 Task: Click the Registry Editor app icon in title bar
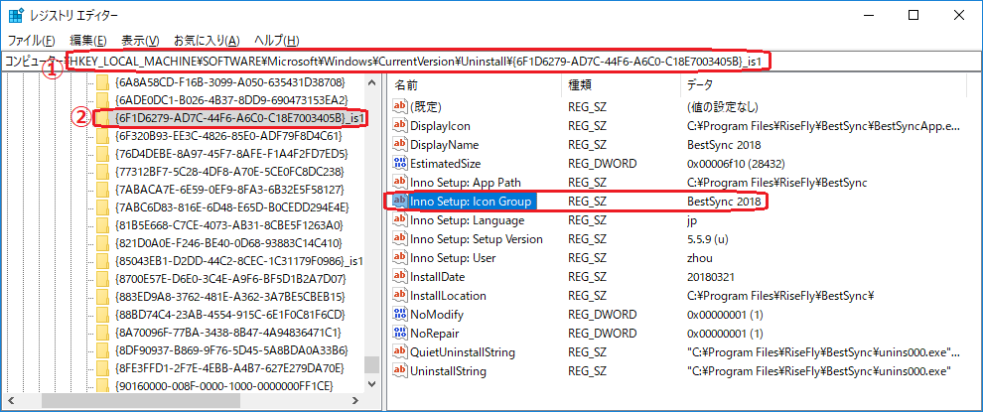pyautogui.click(x=17, y=15)
